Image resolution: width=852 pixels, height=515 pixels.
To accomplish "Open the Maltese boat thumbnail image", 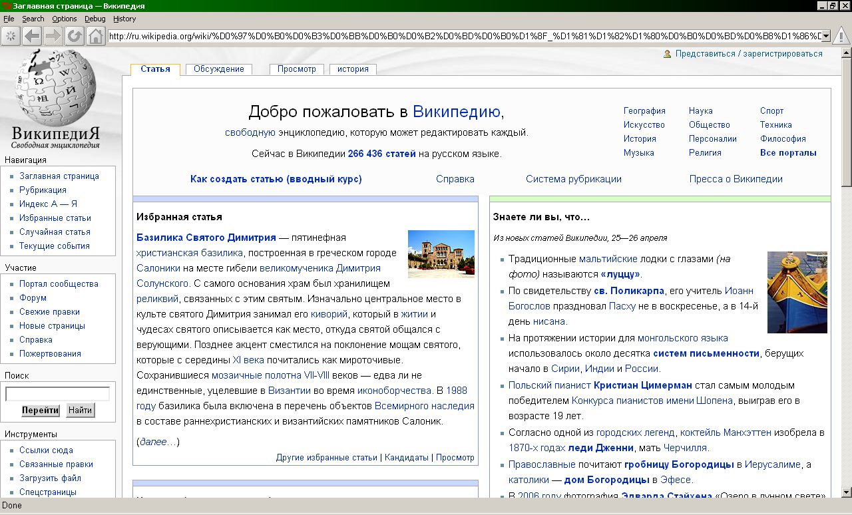I will (x=797, y=292).
